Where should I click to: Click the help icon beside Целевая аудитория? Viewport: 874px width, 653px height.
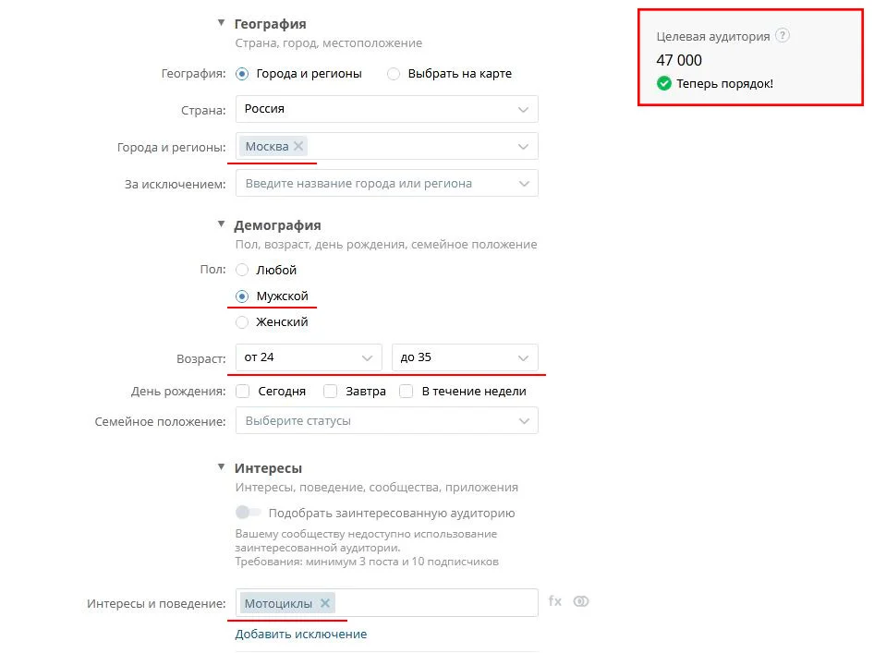(783, 36)
